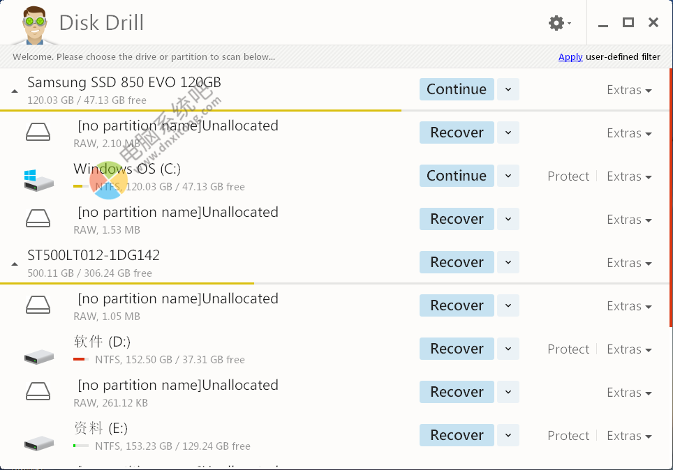This screenshot has width=673, height=470.
Task: Recover the 261.12 KB unallocated partition
Action: click(x=457, y=392)
